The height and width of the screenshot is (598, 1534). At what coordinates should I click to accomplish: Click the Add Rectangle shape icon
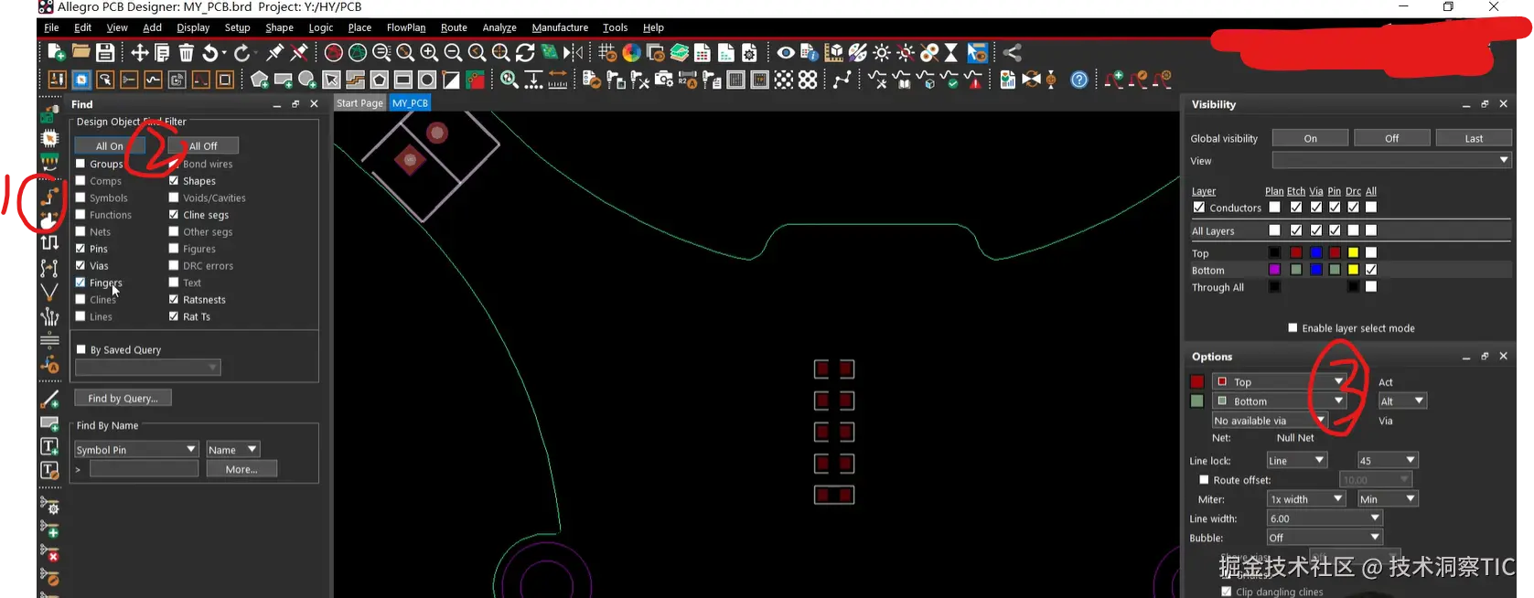click(284, 80)
